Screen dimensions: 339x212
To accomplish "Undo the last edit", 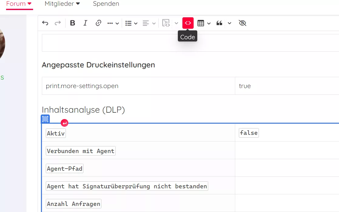I will (45, 23).
